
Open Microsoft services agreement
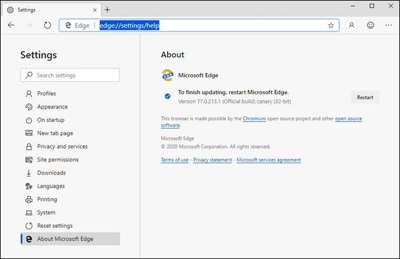269,160
